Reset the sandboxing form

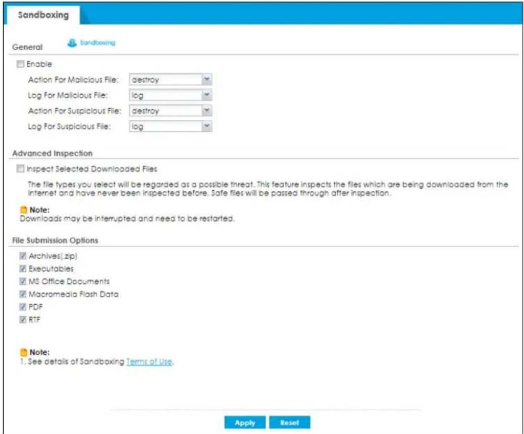290,422
